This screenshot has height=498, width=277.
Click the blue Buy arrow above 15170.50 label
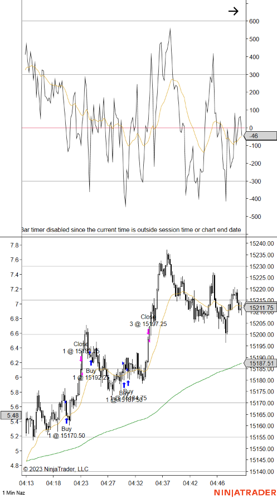coord(66,421)
